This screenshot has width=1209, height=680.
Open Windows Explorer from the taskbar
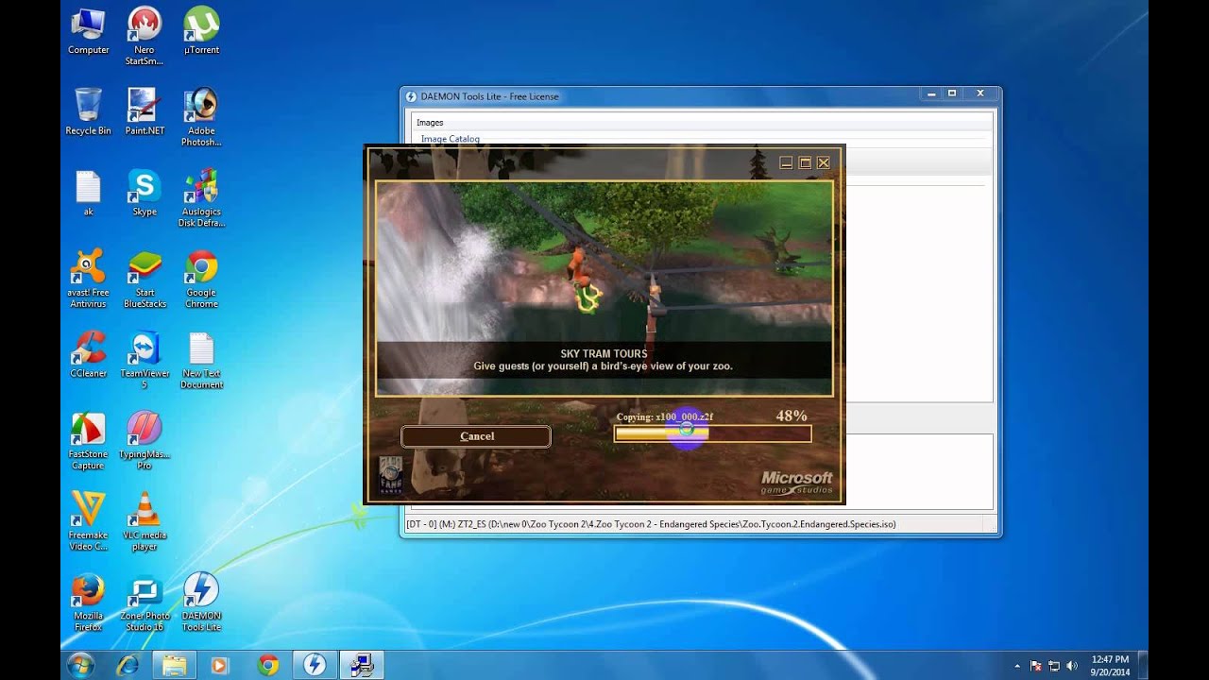174,665
